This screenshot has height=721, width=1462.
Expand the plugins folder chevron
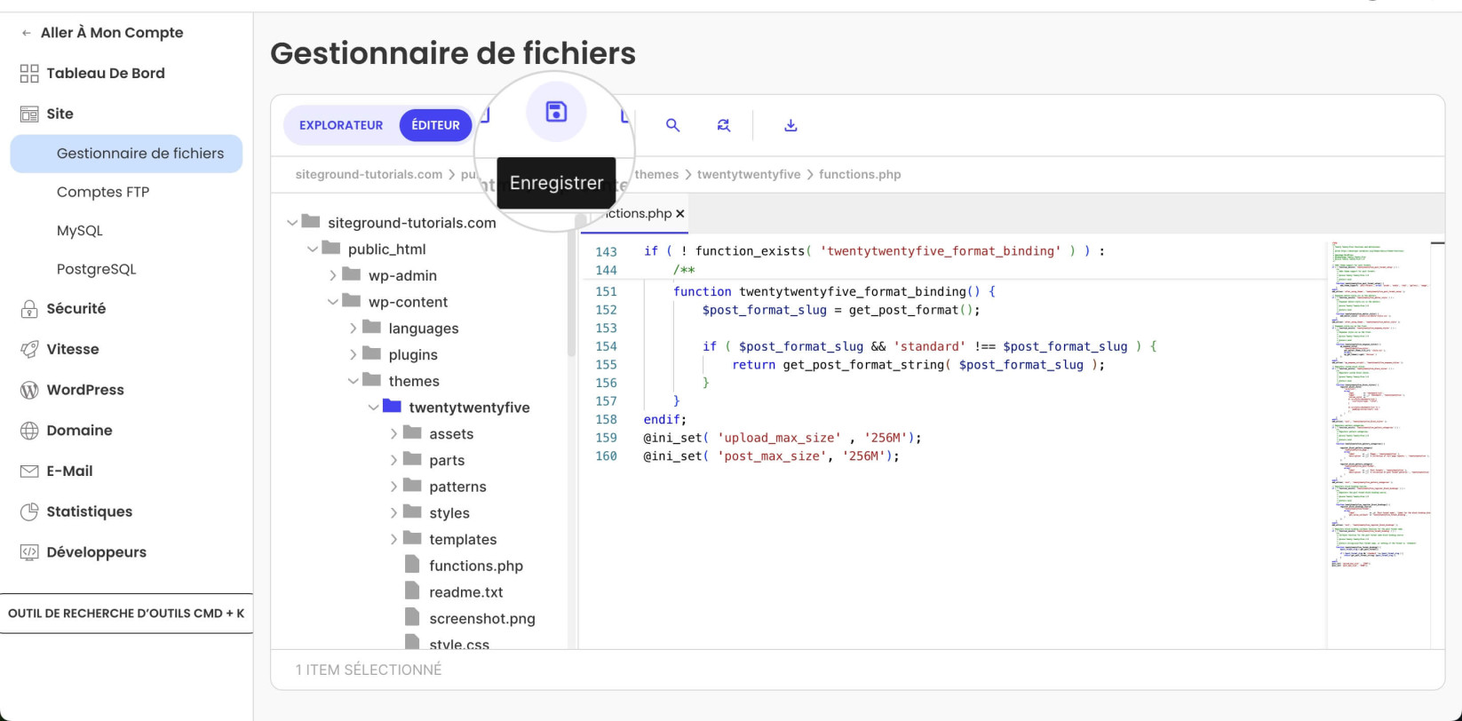353,354
